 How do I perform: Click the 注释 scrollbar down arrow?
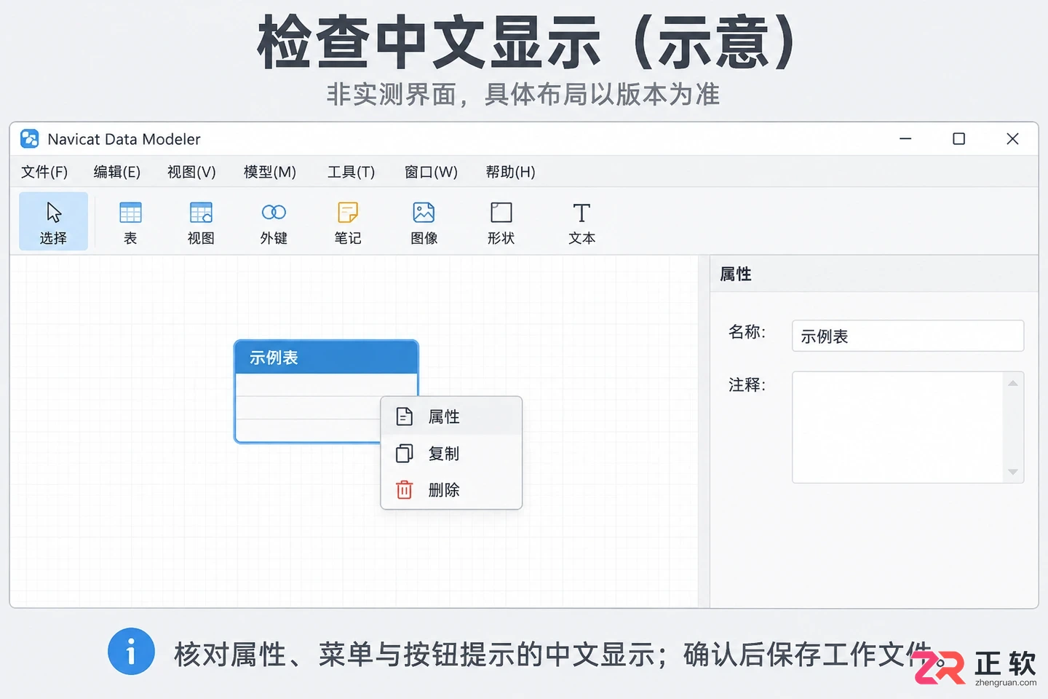1013,472
